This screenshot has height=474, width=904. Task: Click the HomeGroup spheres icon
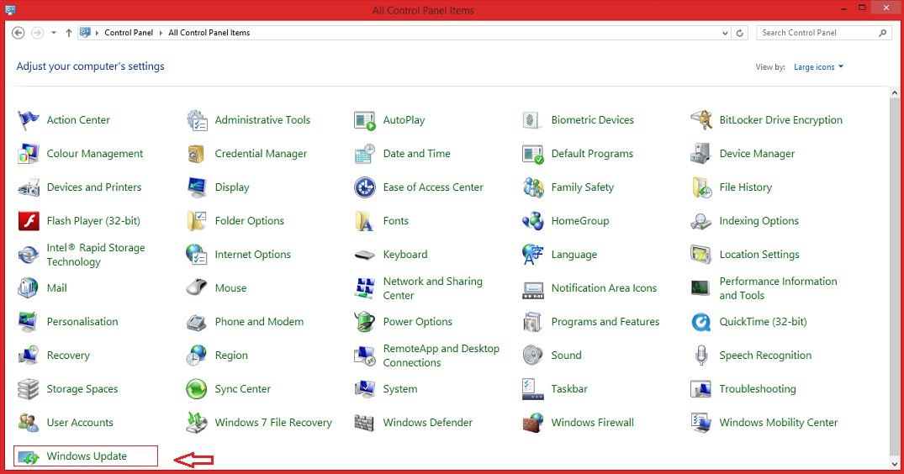(532, 221)
